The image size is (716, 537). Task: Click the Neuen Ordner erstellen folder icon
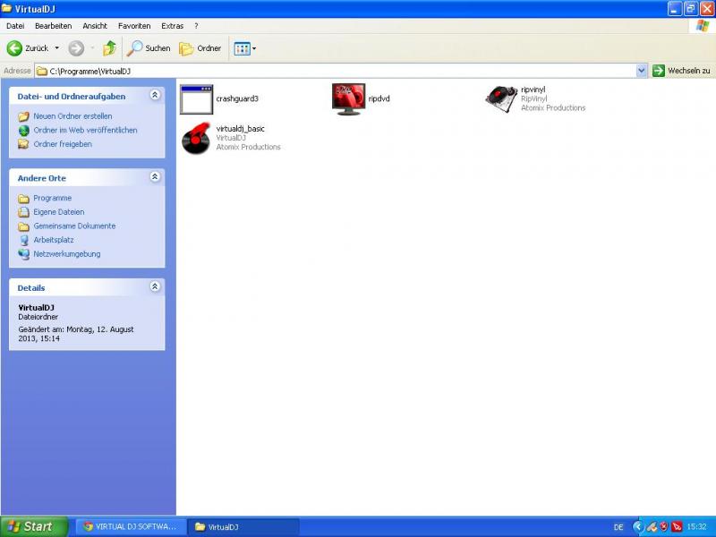pos(24,116)
